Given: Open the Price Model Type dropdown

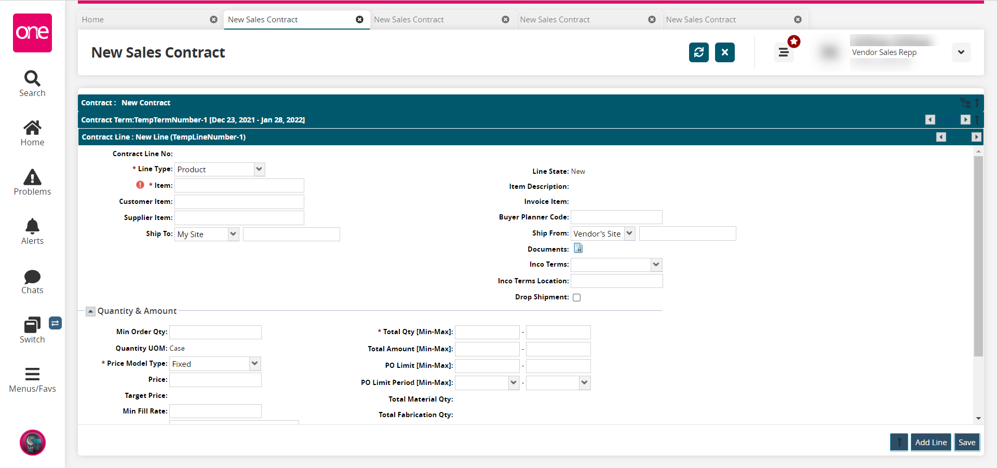Looking at the screenshot, I should (254, 364).
